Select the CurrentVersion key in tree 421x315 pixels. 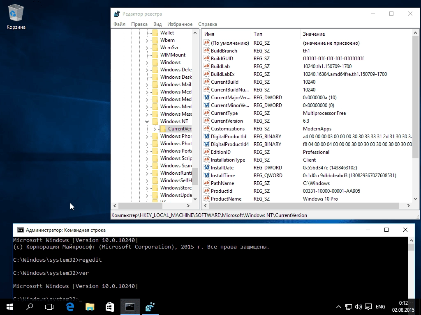click(180, 129)
